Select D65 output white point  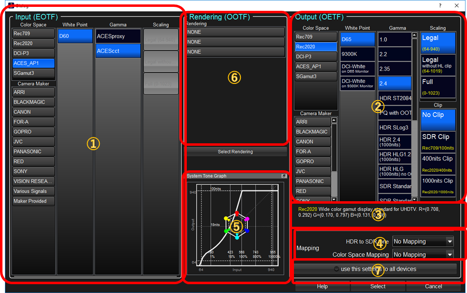click(x=357, y=39)
